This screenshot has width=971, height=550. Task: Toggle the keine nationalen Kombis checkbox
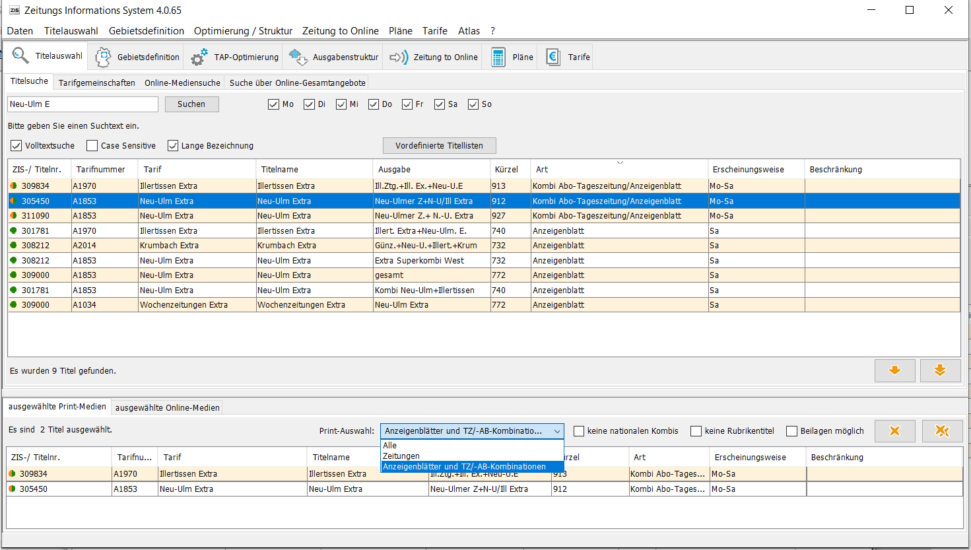coord(579,431)
